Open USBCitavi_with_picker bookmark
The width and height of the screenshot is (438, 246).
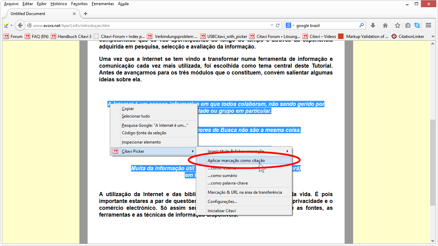coord(224,36)
